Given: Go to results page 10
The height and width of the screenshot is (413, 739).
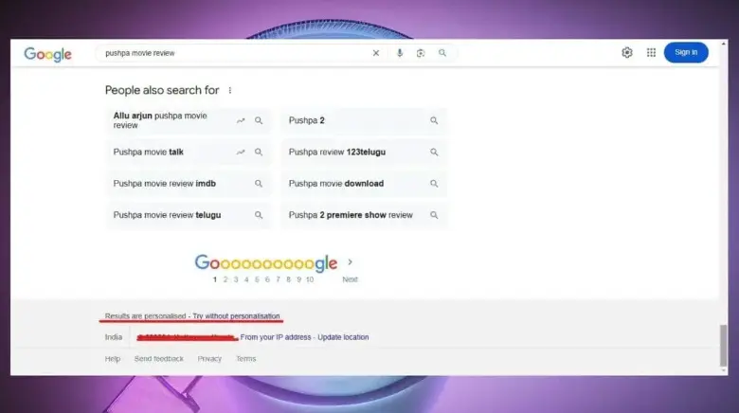Looking at the screenshot, I should tap(310, 279).
